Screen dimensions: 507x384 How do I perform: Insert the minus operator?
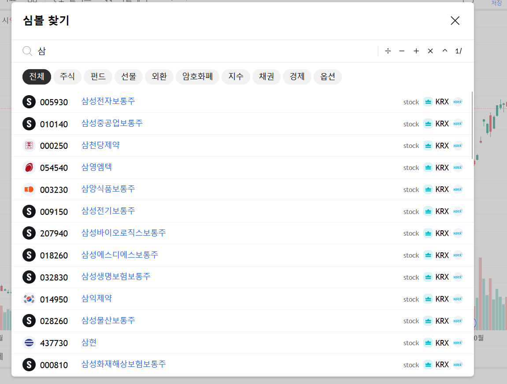click(x=402, y=51)
